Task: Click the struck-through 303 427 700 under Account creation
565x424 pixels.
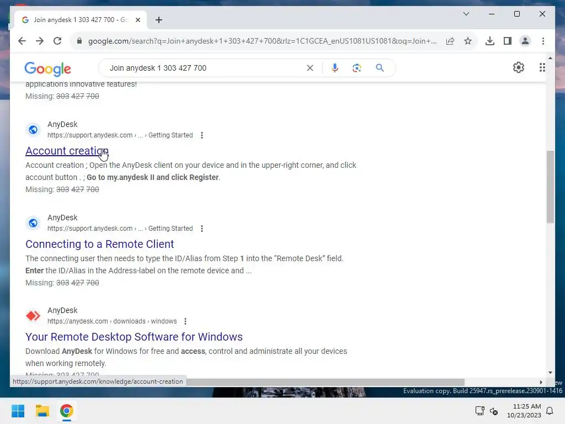Action: 77,190
